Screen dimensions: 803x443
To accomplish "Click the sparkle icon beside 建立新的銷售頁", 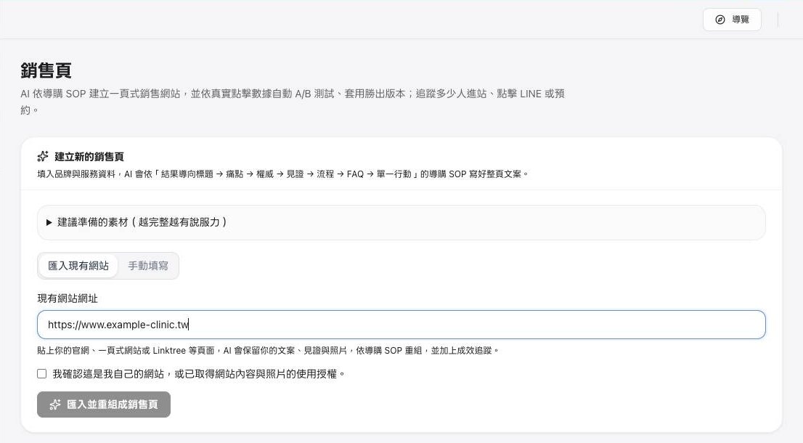I will [x=43, y=156].
